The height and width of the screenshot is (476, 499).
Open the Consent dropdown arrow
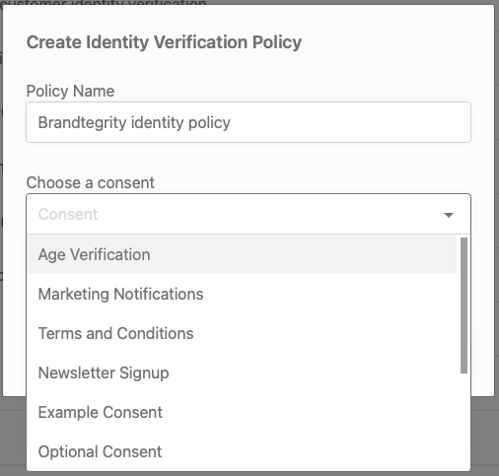click(449, 215)
